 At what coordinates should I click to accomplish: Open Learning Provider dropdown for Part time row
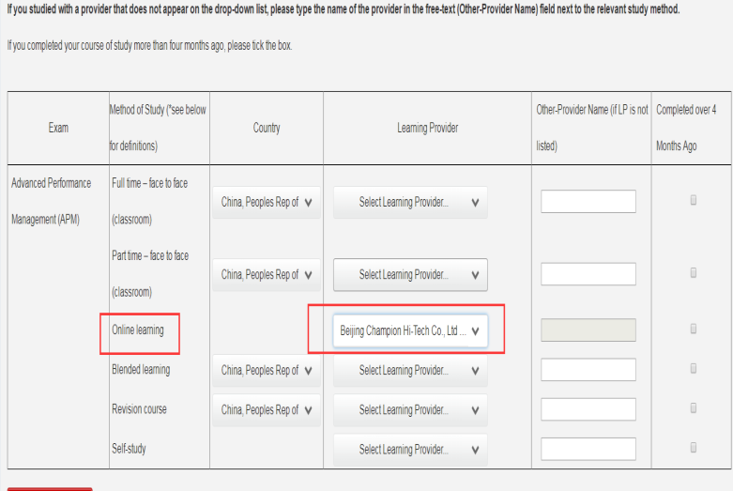410,275
